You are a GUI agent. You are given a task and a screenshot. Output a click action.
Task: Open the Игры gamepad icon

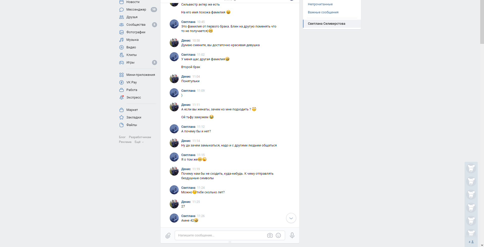[x=122, y=63]
